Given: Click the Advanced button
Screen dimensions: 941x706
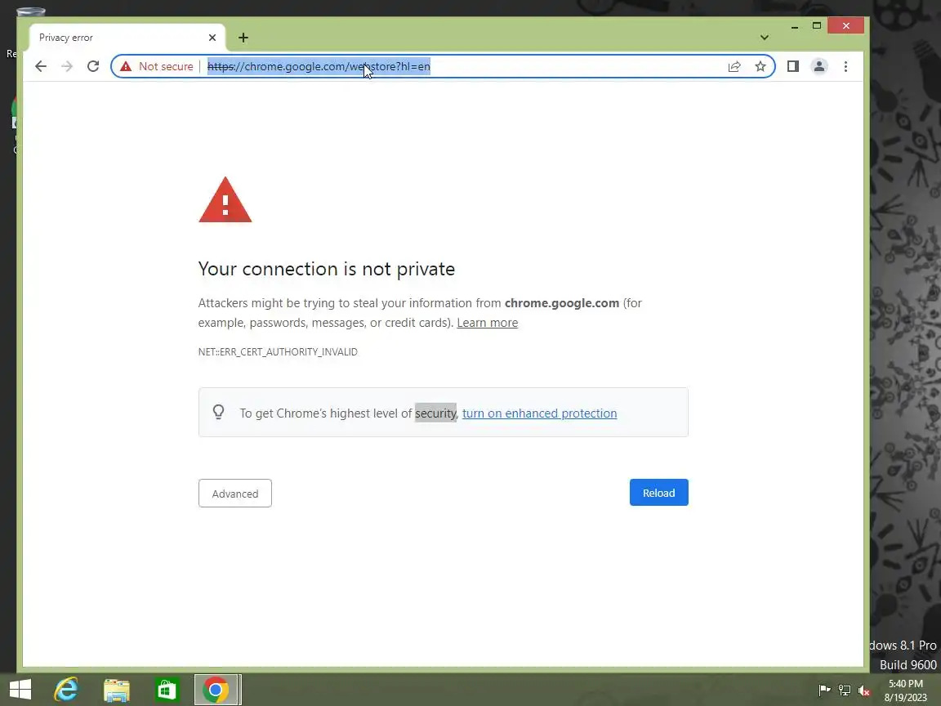Looking at the screenshot, I should (234, 493).
